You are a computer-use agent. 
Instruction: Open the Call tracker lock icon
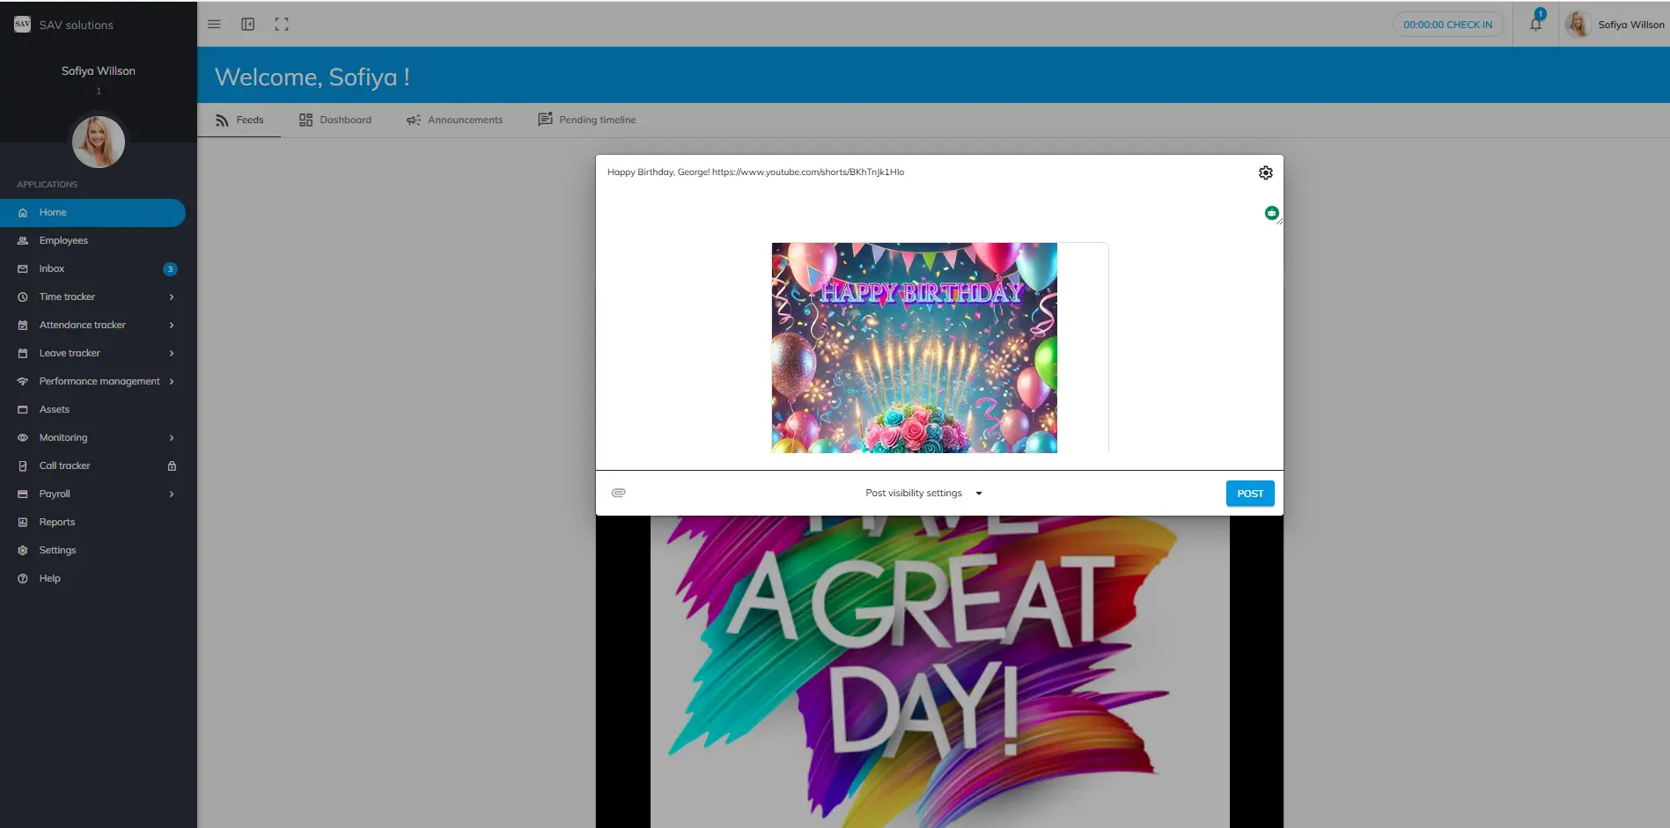(172, 466)
